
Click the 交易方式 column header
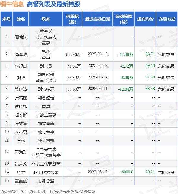[x=167, y=19]
